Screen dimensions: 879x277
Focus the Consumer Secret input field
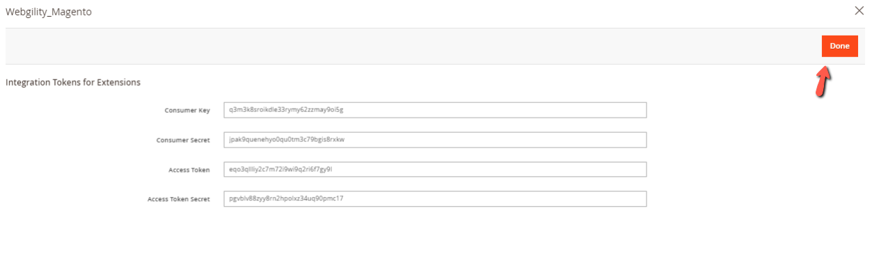(435, 140)
